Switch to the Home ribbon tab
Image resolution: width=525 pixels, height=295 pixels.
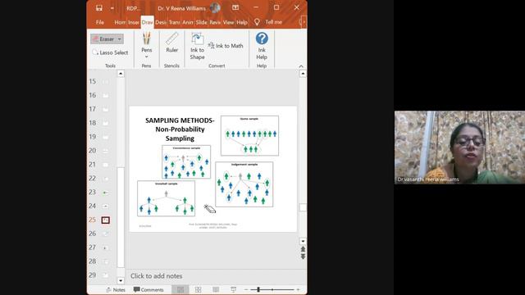(x=120, y=22)
